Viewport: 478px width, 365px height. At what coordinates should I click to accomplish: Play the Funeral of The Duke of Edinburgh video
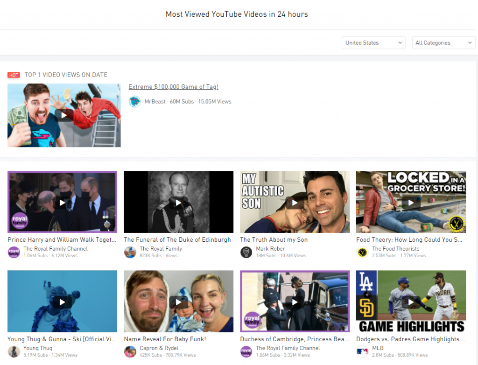[x=178, y=202]
